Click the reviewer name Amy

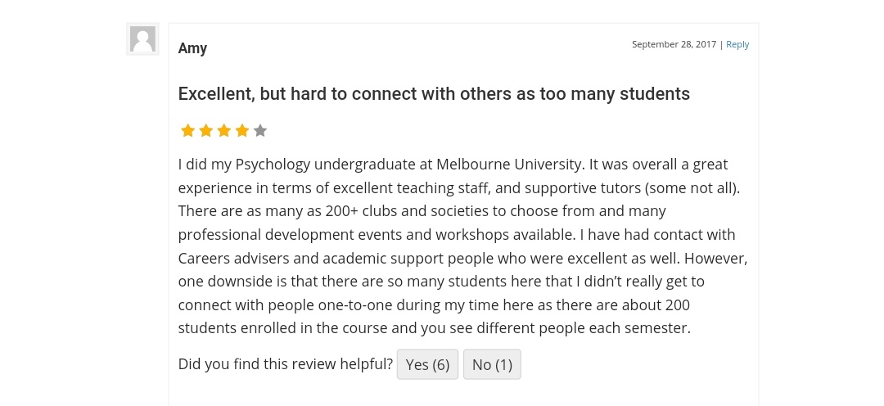192,48
